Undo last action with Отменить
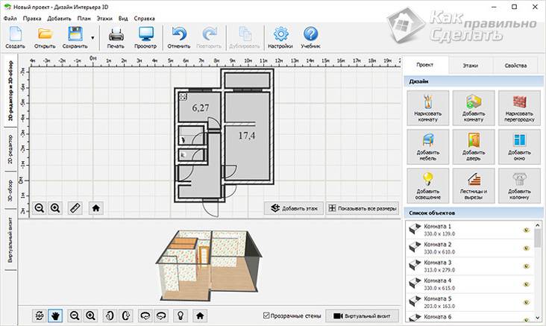Screen dimensions: 546x326 (x=179, y=37)
